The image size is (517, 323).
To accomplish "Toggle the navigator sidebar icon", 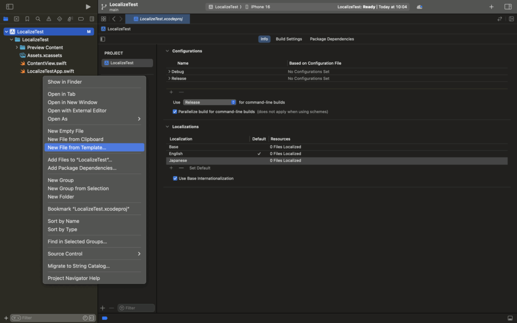I will coord(10,7).
